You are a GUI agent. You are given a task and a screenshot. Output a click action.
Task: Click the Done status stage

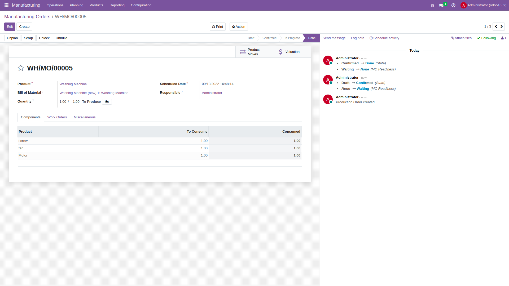point(311,38)
